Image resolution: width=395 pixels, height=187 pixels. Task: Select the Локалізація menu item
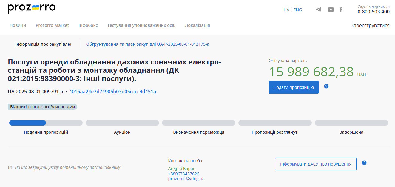[x=197, y=25]
